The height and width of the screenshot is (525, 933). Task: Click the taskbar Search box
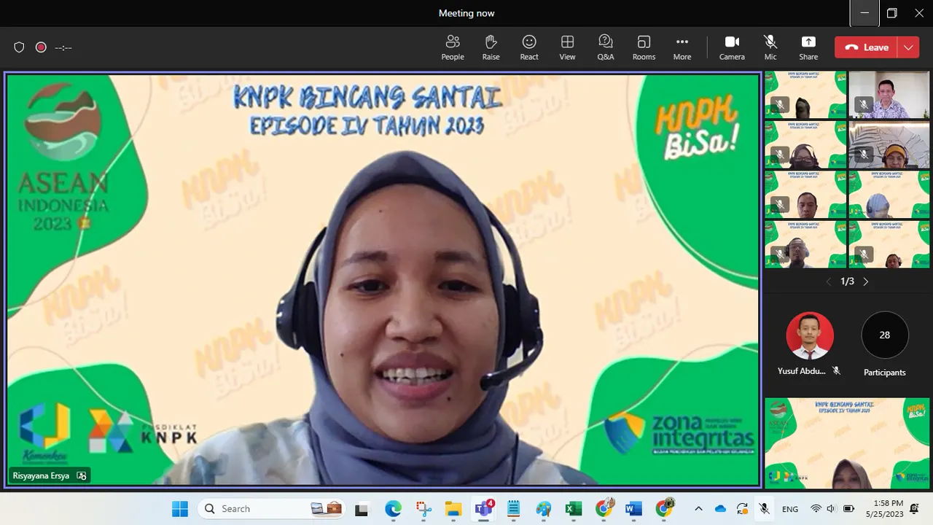point(272,508)
